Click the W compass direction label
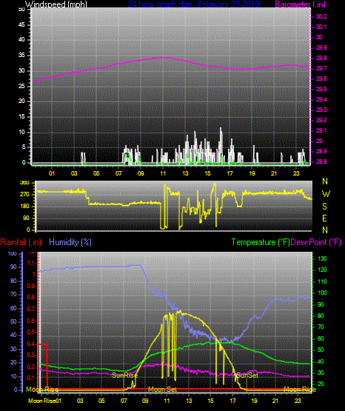 [x=326, y=194]
